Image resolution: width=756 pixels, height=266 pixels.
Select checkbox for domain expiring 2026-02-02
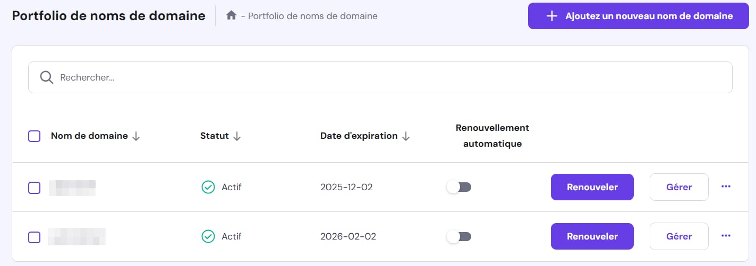click(x=34, y=237)
